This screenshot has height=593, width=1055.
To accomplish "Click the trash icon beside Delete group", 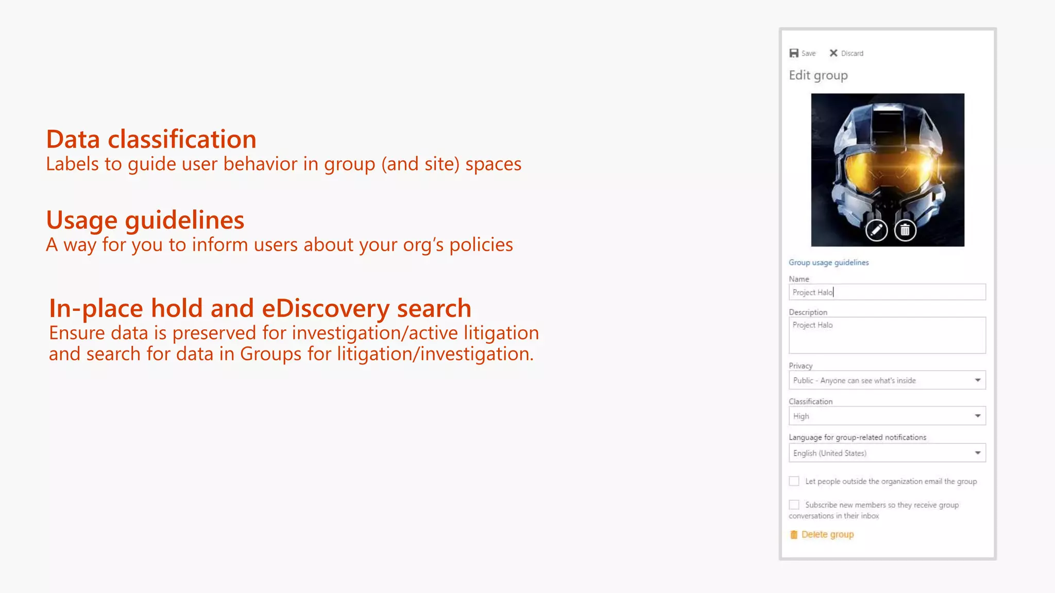I will pyautogui.click(x=794, y=535).
